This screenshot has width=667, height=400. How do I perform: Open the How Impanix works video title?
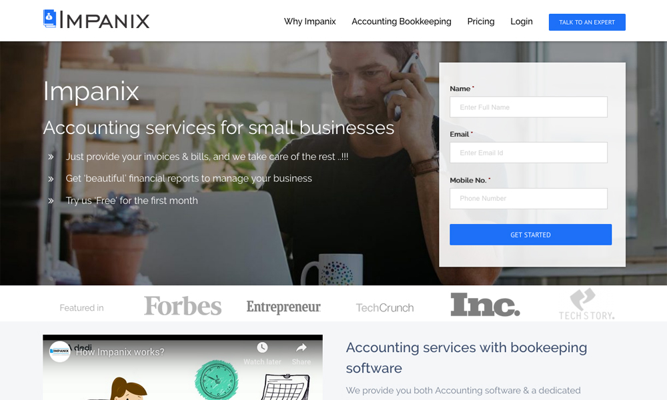click(x=120, y=353)
